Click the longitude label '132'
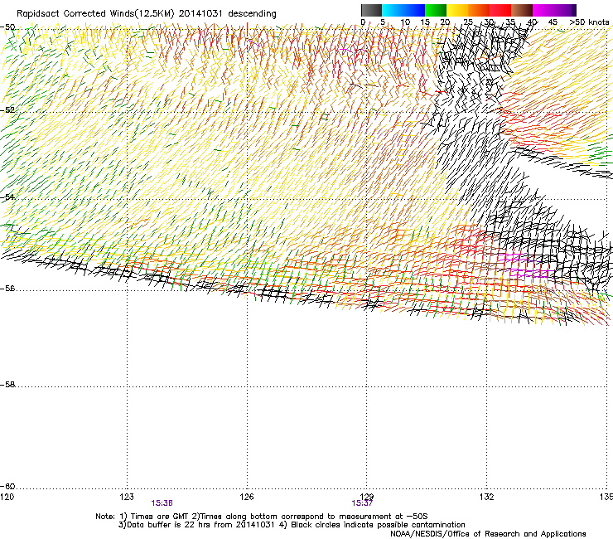 486,497
